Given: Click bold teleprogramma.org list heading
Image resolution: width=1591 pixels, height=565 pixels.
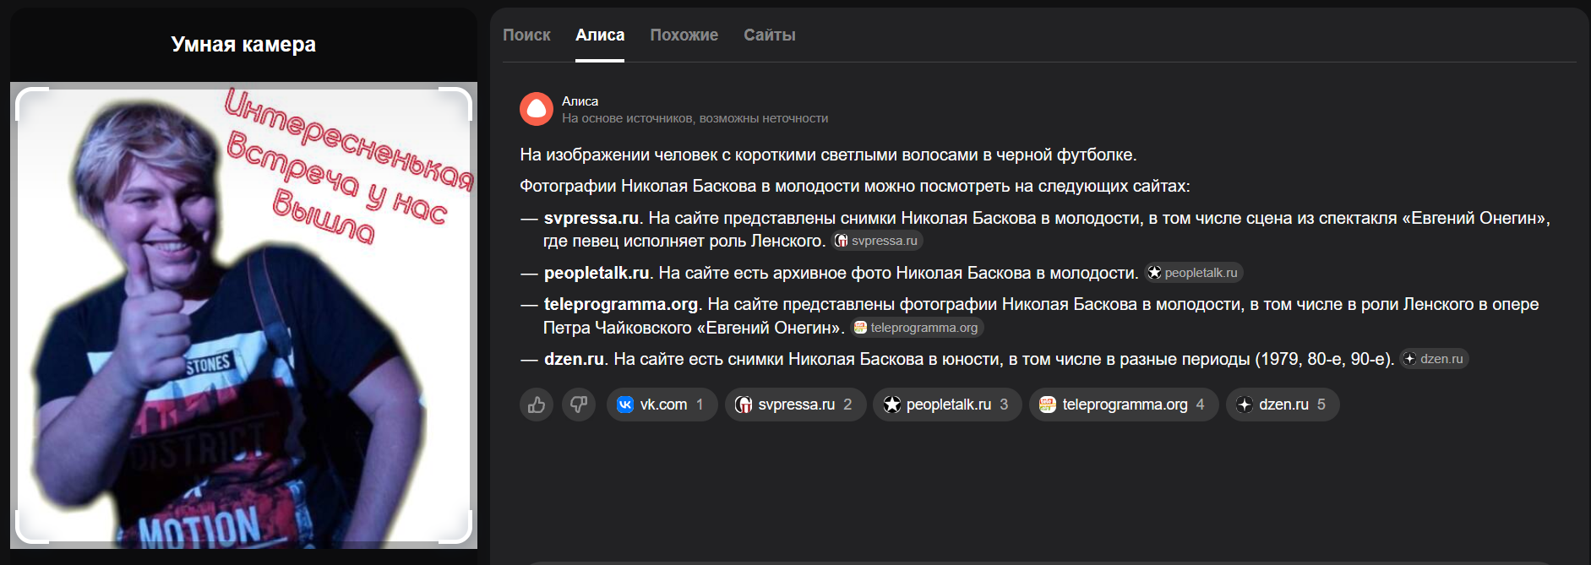Looking at the screenshot, I should click(621, 304).
